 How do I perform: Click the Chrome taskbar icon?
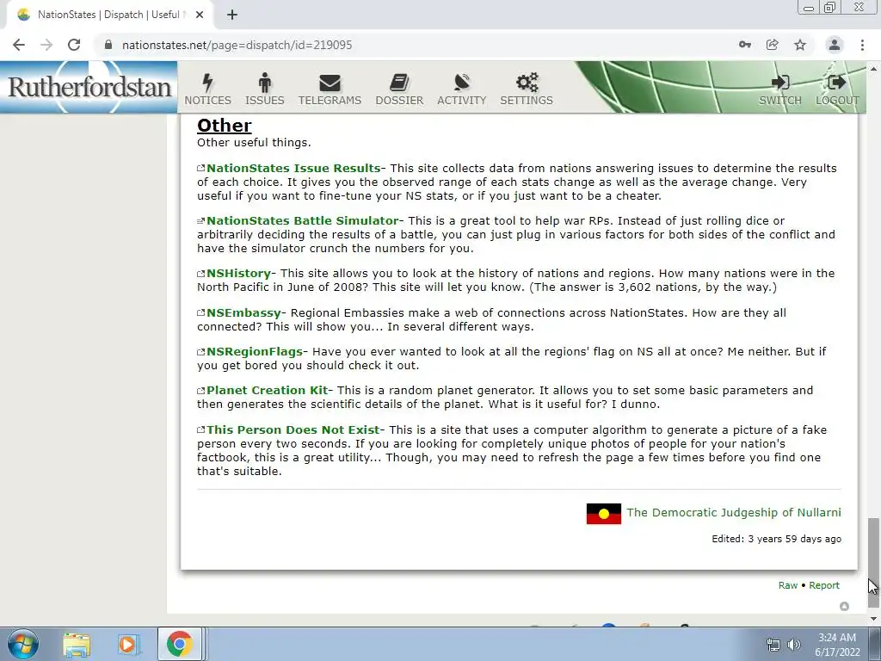(179, 644)
